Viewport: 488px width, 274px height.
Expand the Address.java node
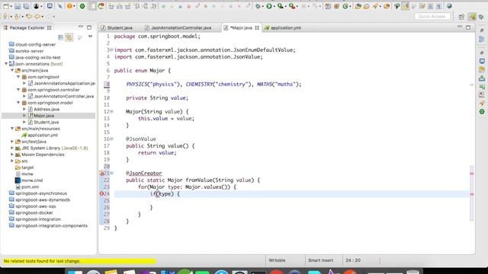[x=24, y=109]
